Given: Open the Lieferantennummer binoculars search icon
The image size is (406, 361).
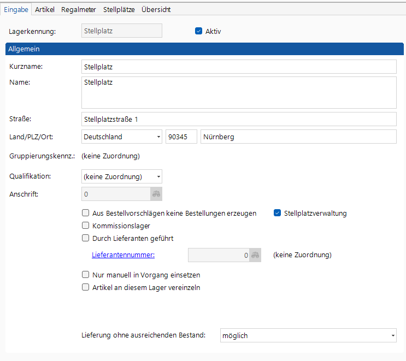Looking at the screenshot, I should tap(255, 255).
